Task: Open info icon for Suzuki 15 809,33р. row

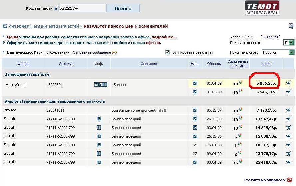Action: pos(99,136)
